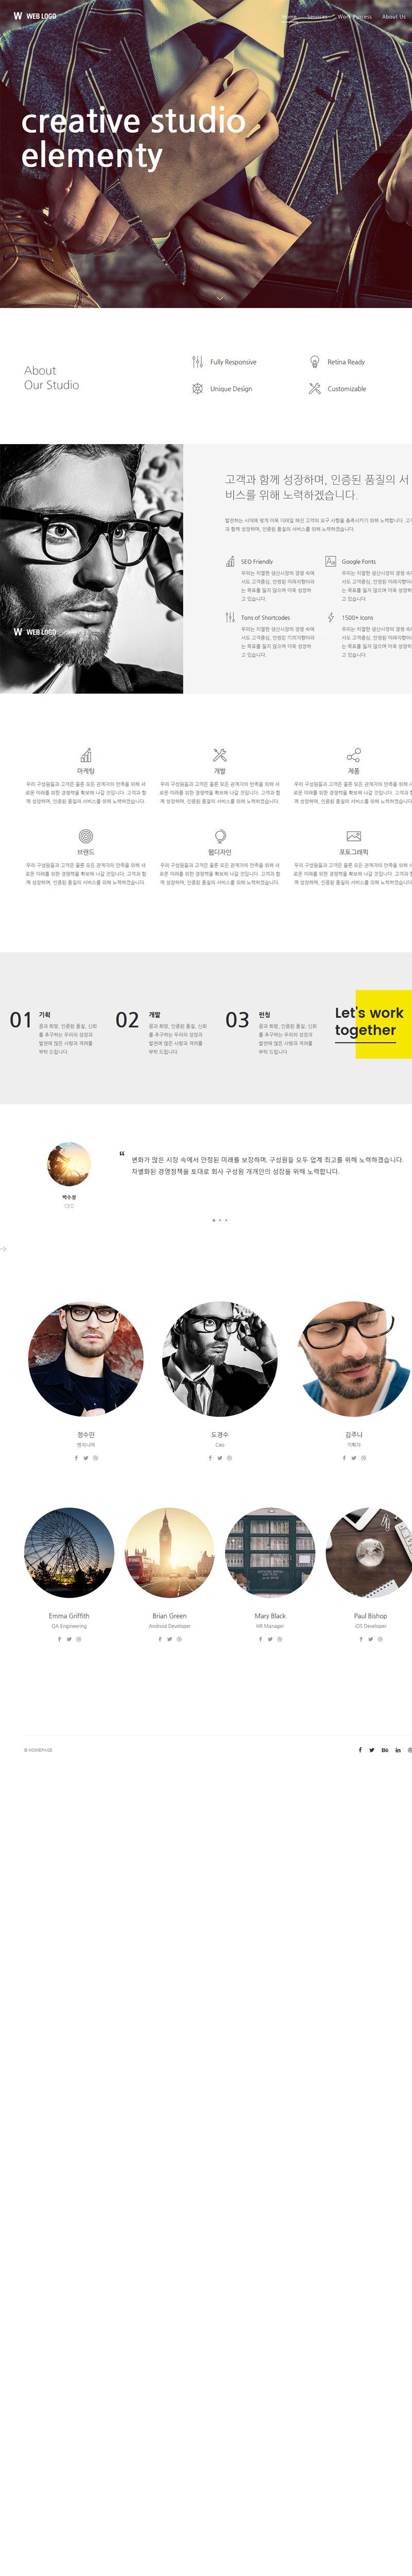Click the Customizable tools icon
412x2576 pixels.
click(x=315, y=388)
